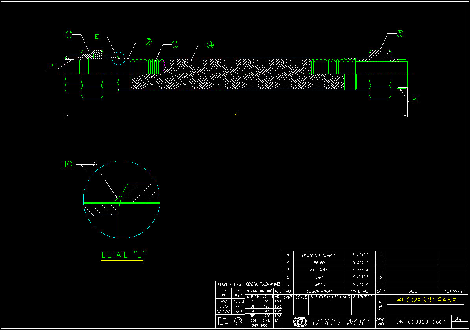Click the 'Q'TY' column header
The image size is (470, 330).
point(381,291)
